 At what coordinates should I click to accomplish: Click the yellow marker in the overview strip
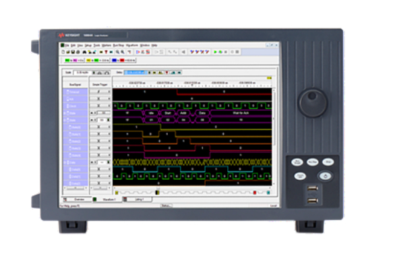coord(117,193)
